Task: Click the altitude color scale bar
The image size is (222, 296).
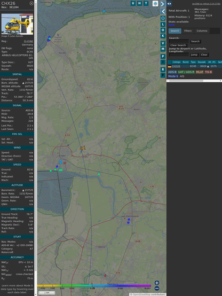Action: pyautogui.click(x=94, y=286)
